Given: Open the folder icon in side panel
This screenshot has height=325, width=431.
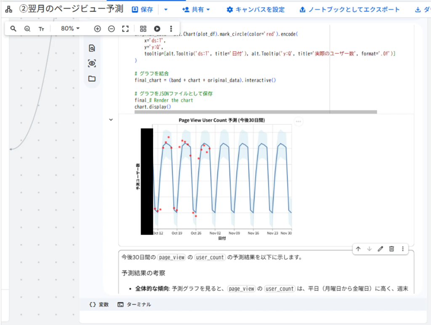Looking at the screenshot, I should point(92,79).
